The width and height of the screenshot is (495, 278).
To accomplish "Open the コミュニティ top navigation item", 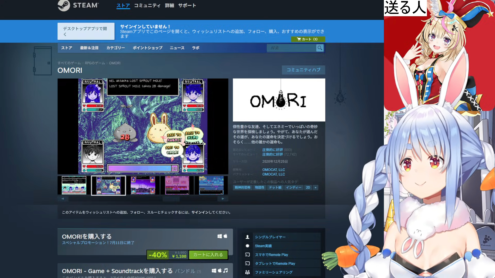I will (147, 5).
